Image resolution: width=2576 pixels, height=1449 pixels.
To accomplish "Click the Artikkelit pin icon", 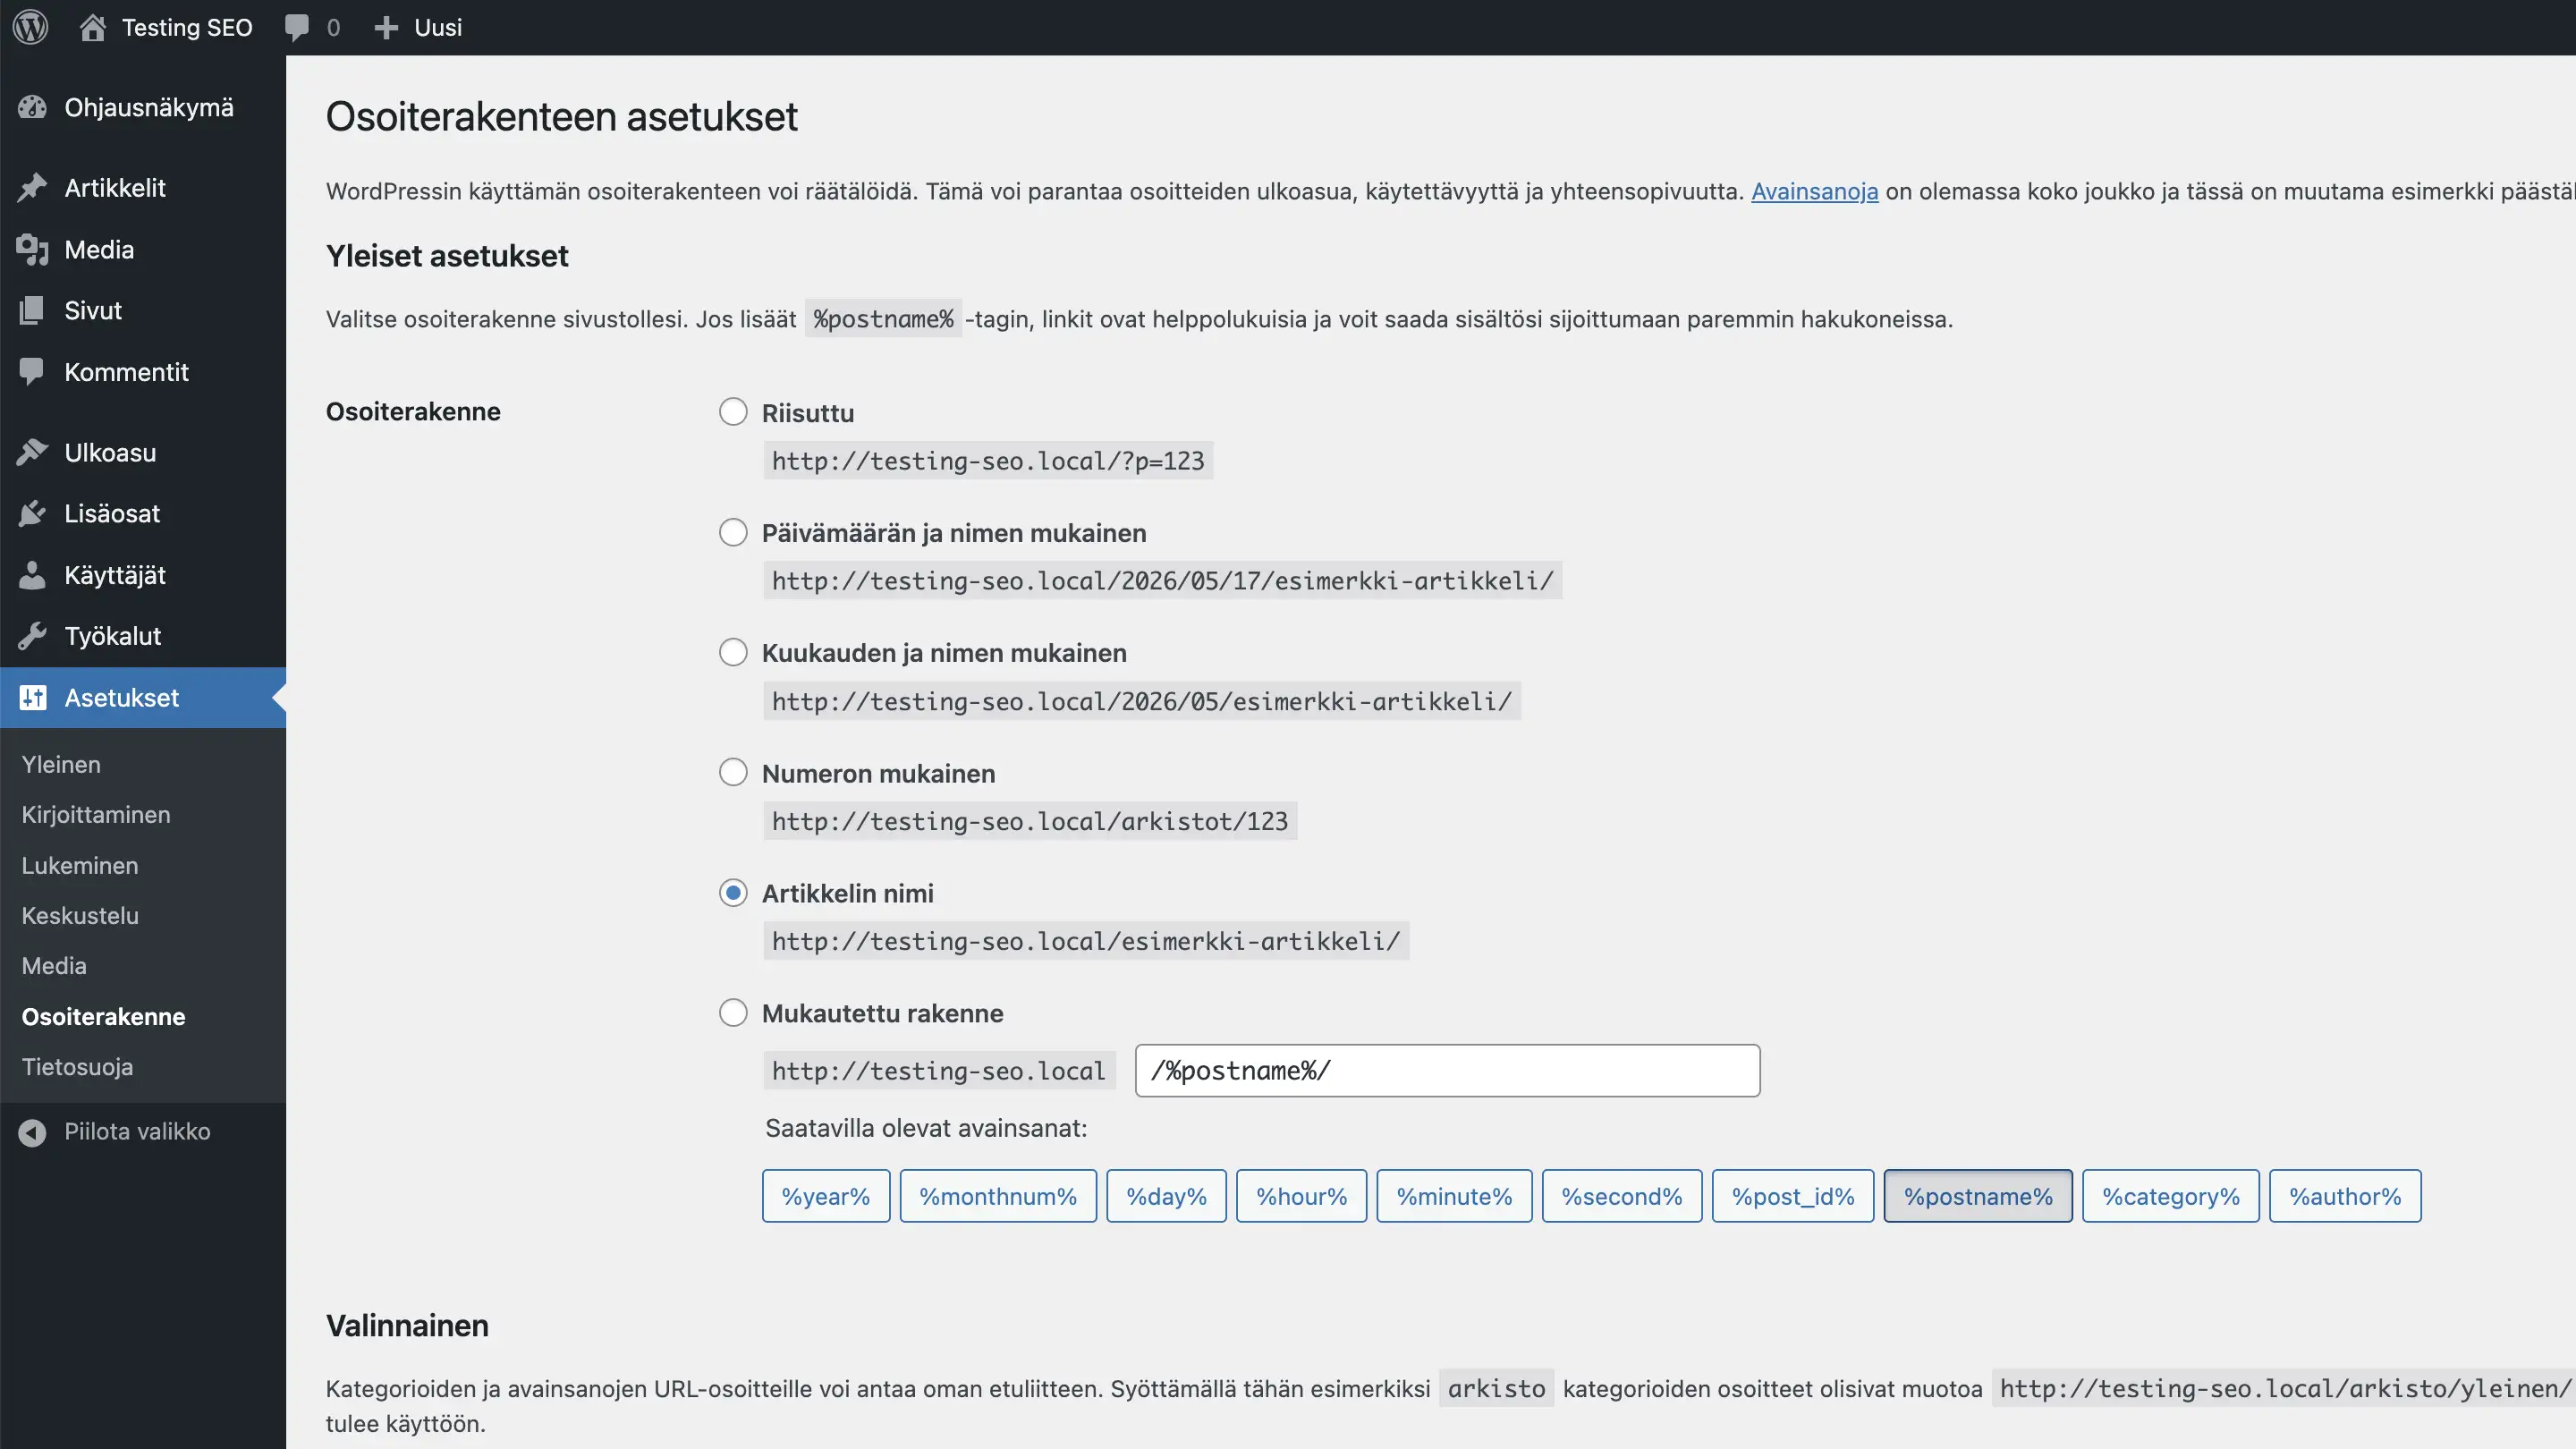I will click(x=32, y=187).
